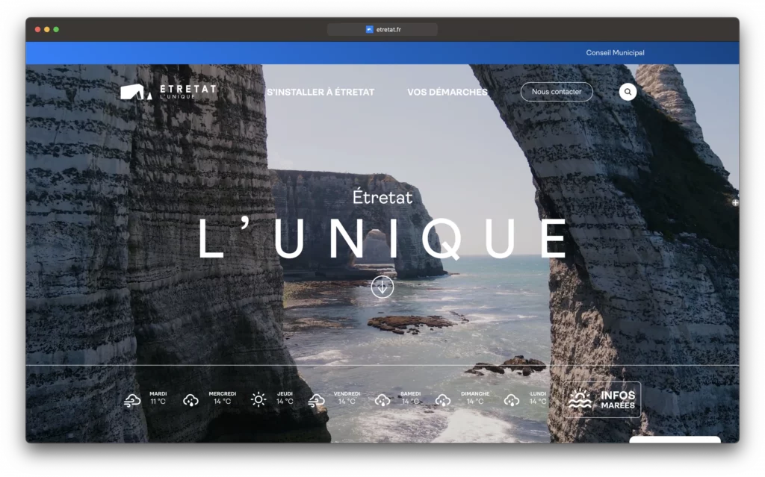Click the L'UNIQUE hero headline

pos(382,239)
